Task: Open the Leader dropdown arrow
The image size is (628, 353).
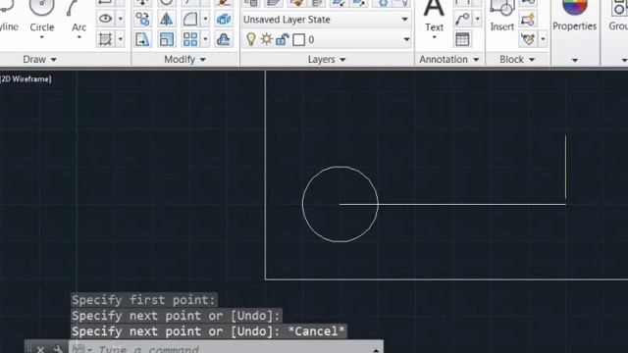Action: (x=477, y=19)
